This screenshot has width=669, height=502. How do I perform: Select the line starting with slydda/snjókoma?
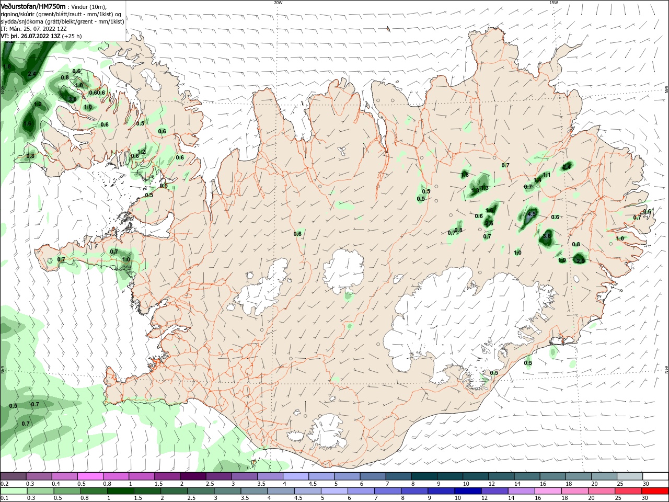point(62,21)
